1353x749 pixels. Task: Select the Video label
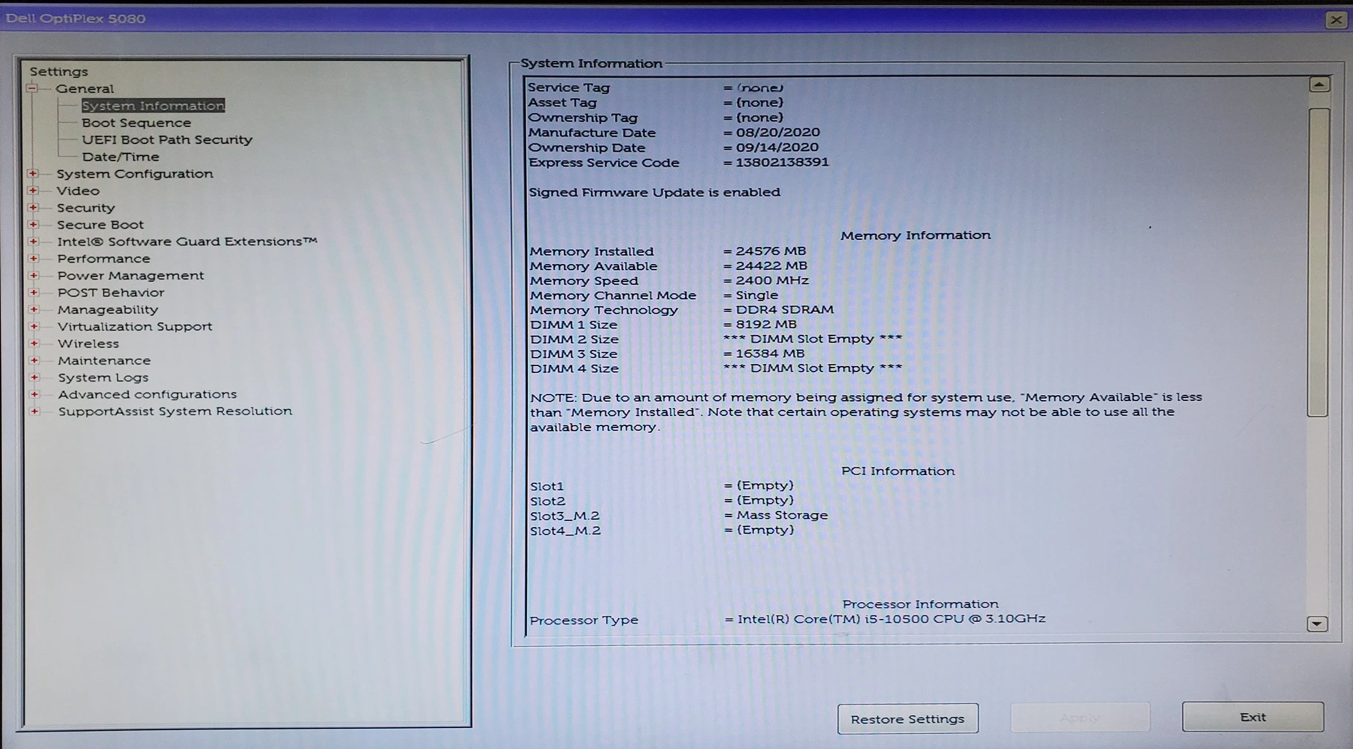click(78, 191)
